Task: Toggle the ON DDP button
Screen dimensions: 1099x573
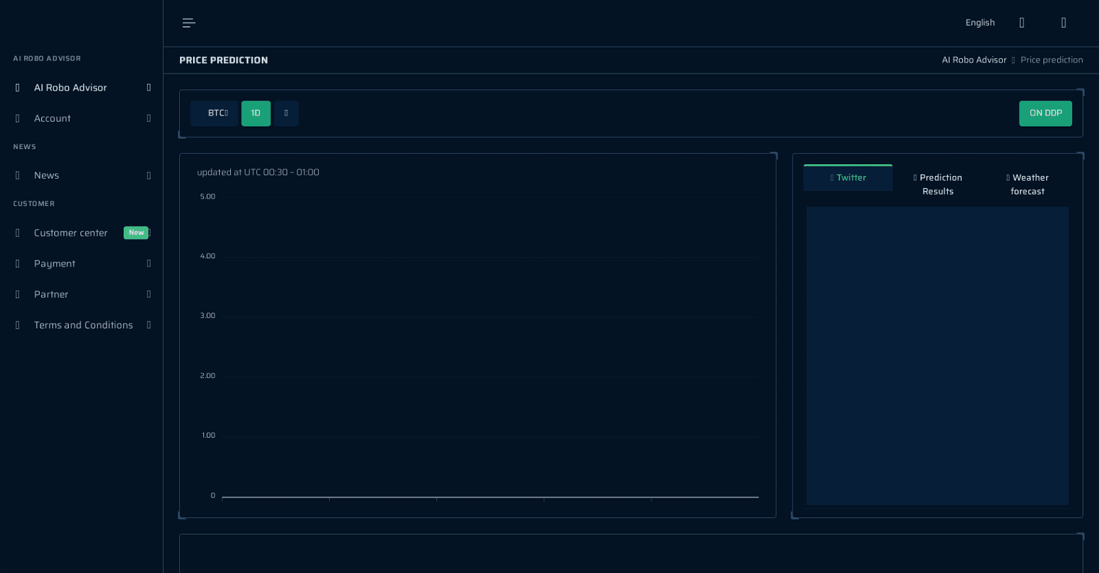Action: [1045, 113]
